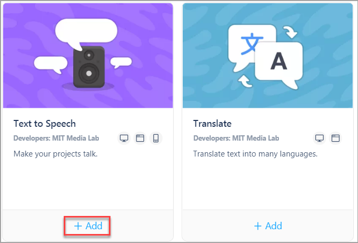Screen dimensions: 358x243
Task: Click the desktop monitor icon on Translate card
Action: point(319,138)
